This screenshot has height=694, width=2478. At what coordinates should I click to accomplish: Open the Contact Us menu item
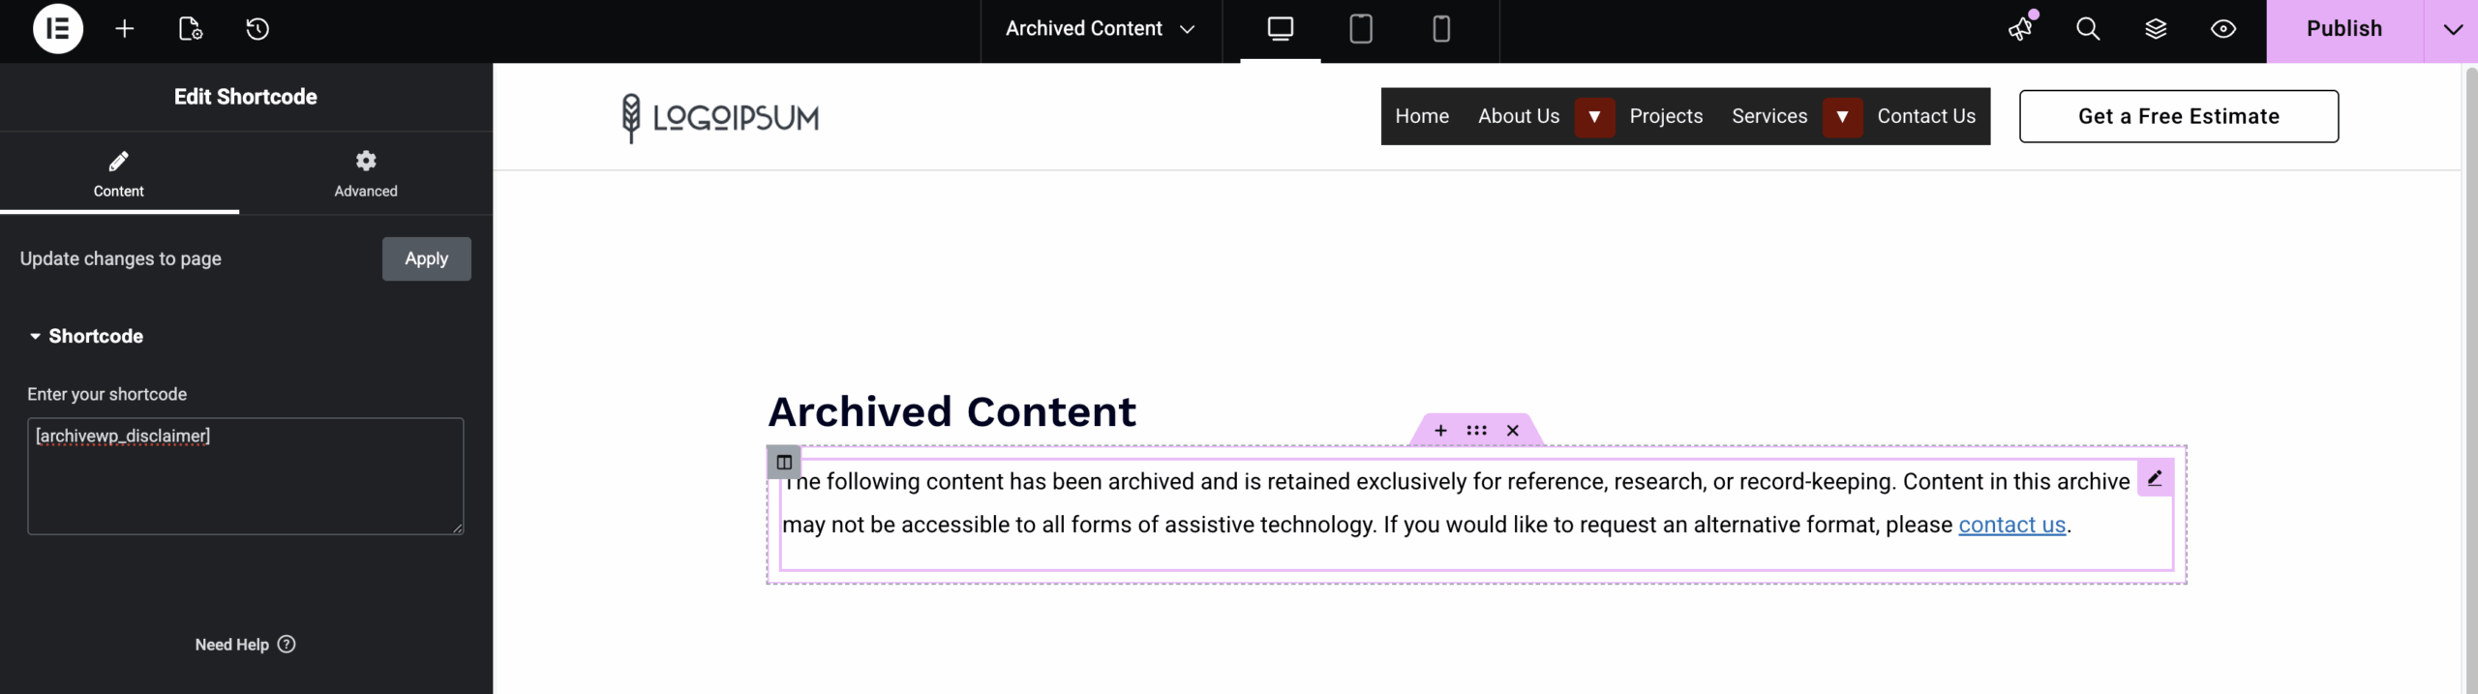1926,116
